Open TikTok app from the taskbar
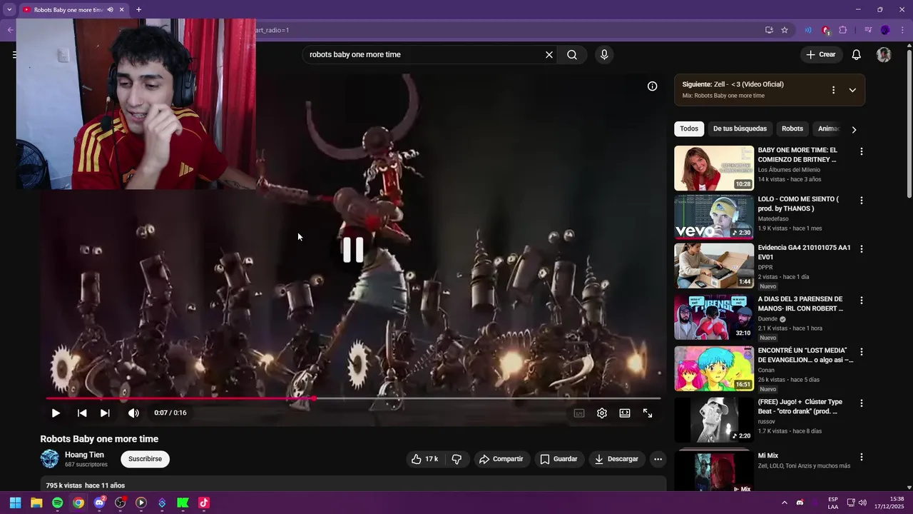913x514 pixels. [203, 503]
